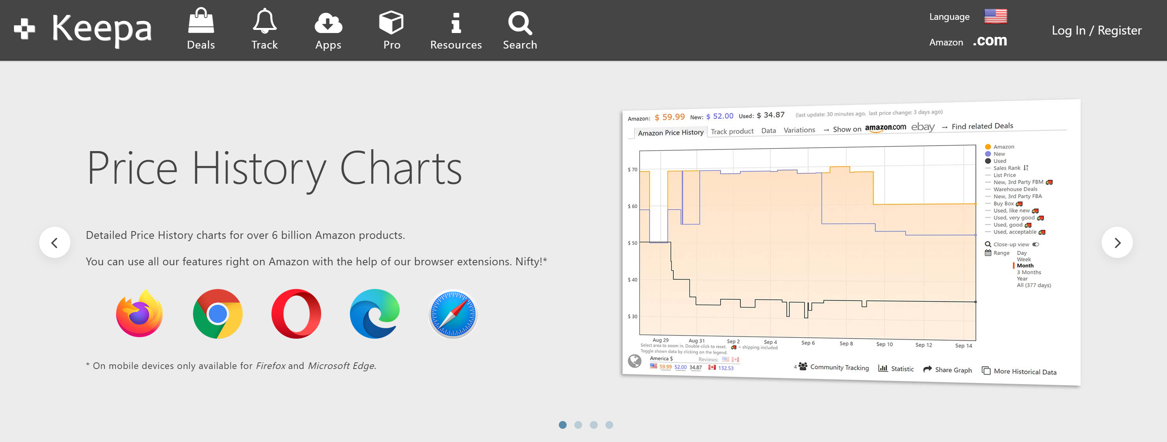Open the Language flag selector
1167x442 pixels.
tap(995, 16)
